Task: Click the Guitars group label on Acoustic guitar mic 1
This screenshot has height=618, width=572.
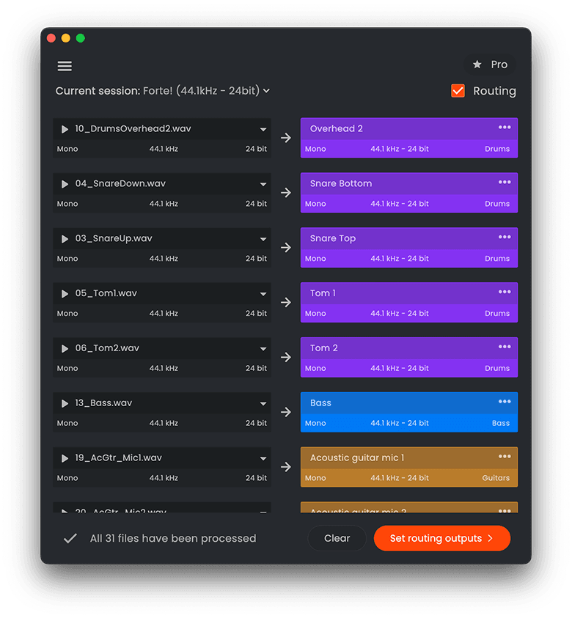Action: pyautogui.click(x=496, y=478)
